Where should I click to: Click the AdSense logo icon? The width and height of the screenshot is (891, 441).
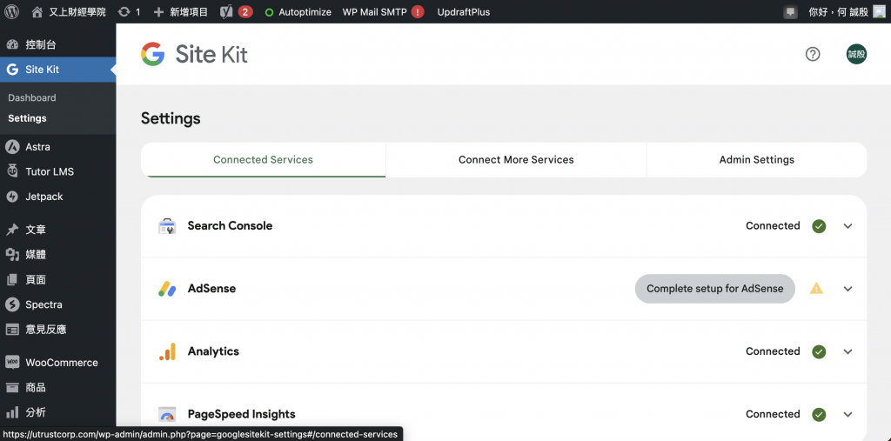click(167, 289)
